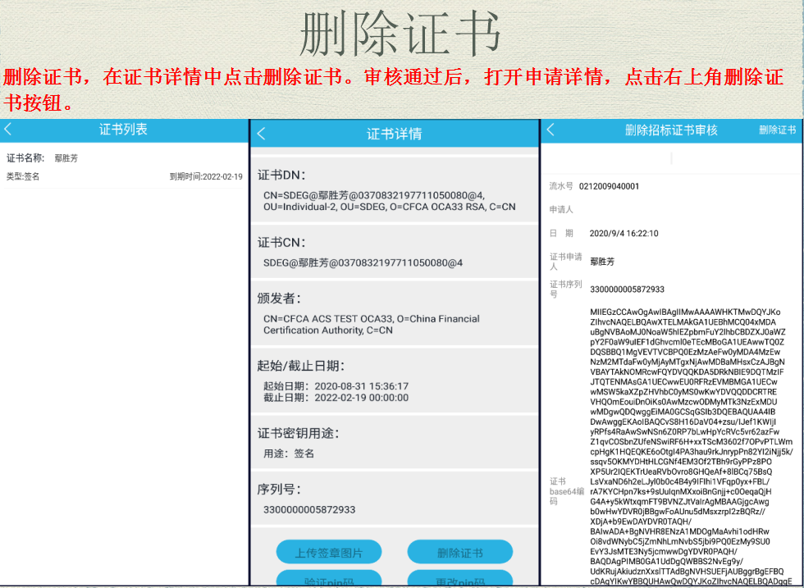Click the 证书名称 label in list
Screen dimensions: 804x588
(x=25, y=158)
